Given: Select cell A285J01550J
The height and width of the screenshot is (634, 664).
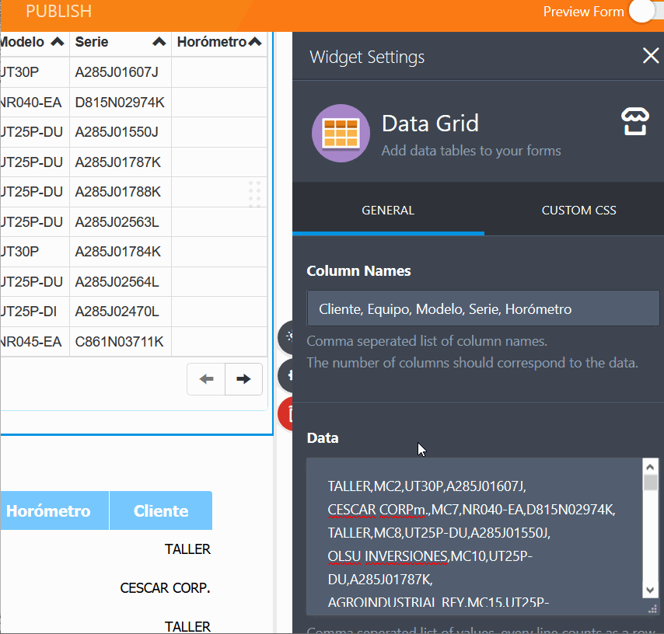Looking at the screenshot, I should click(121, 132).
